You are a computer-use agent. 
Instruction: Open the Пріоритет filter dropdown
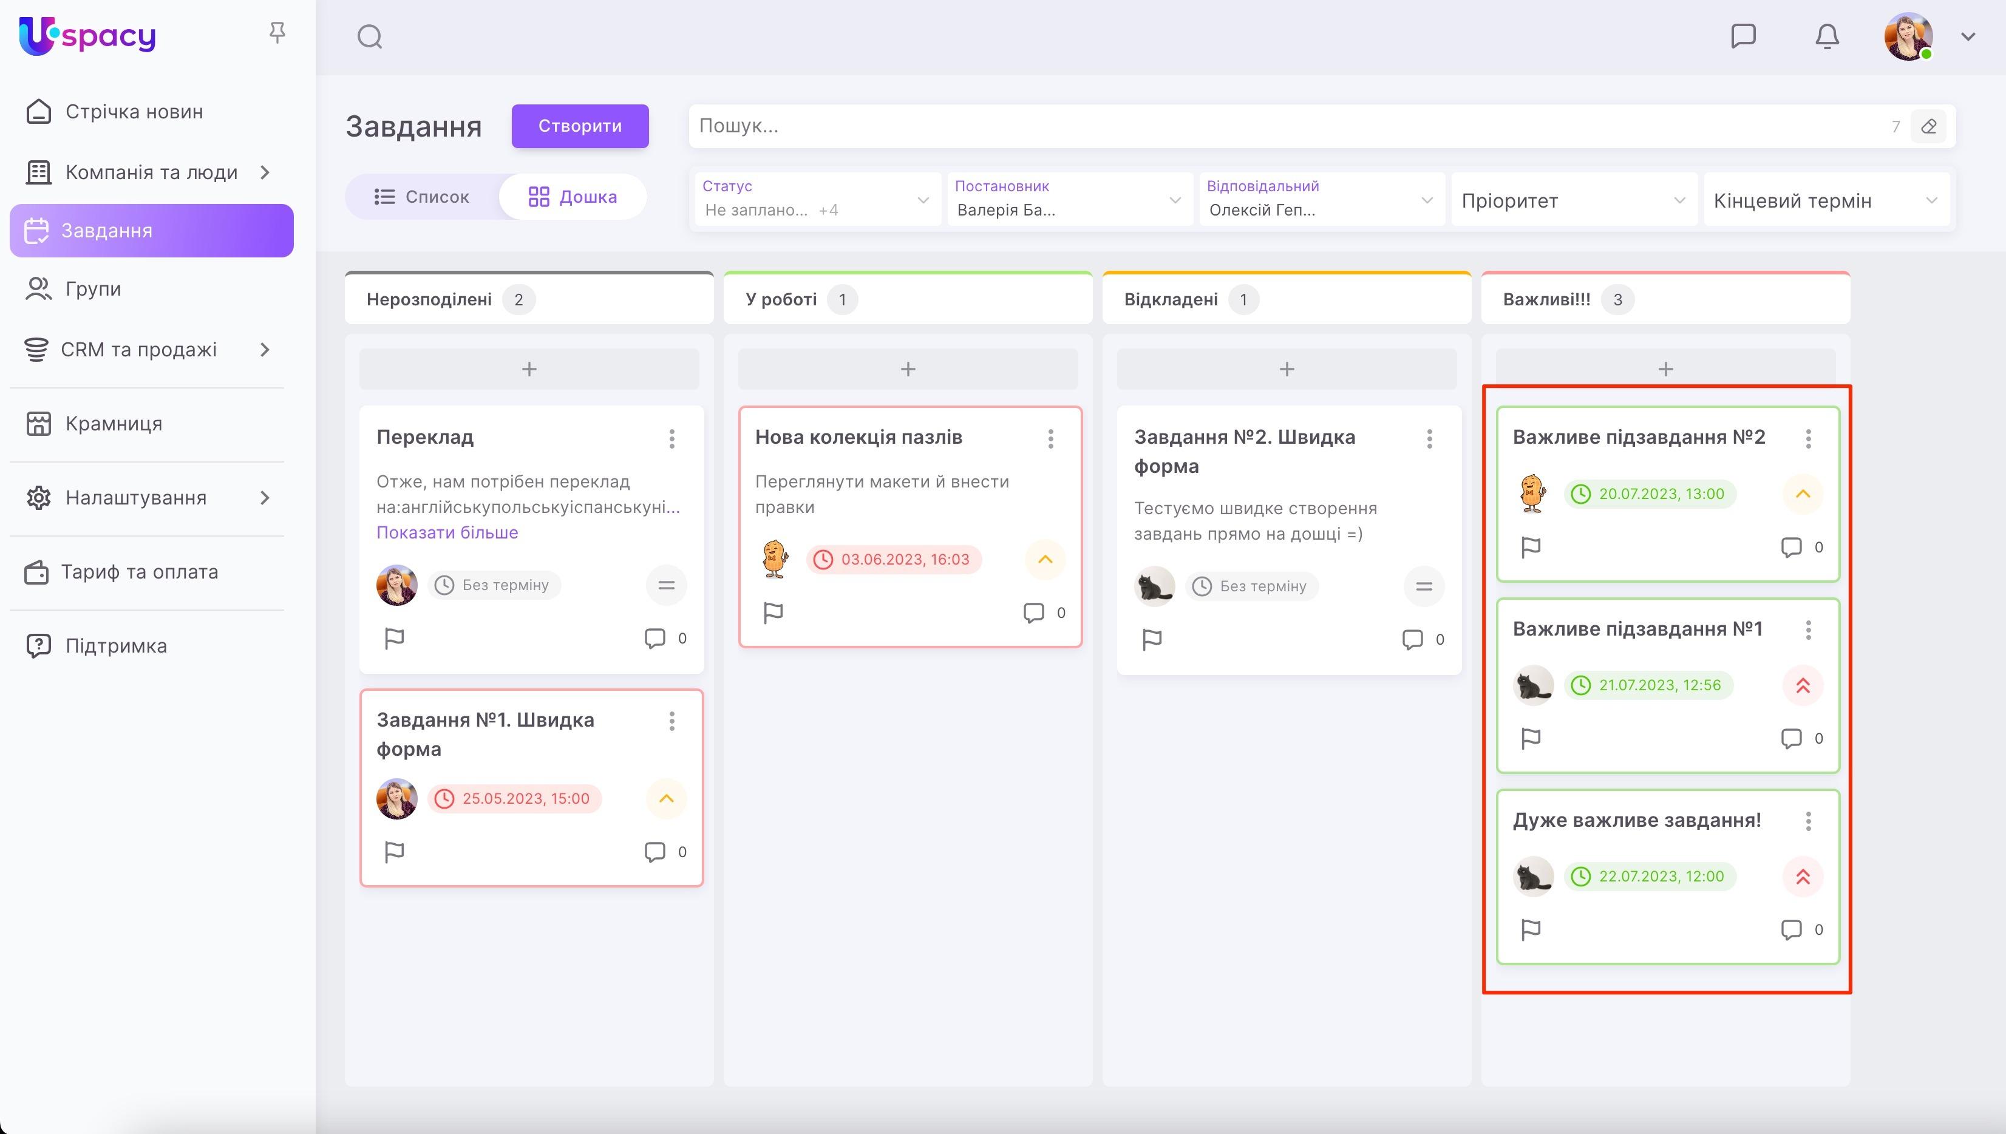1573,200
